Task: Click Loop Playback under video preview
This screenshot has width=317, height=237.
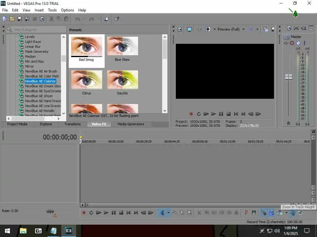Action: tap(198, 114)
